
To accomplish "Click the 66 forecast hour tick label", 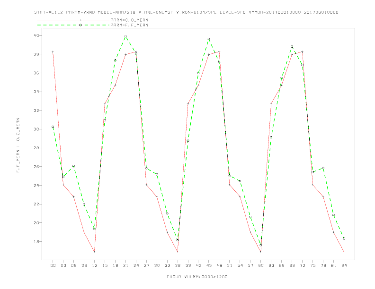I will [x=282, y=265].
